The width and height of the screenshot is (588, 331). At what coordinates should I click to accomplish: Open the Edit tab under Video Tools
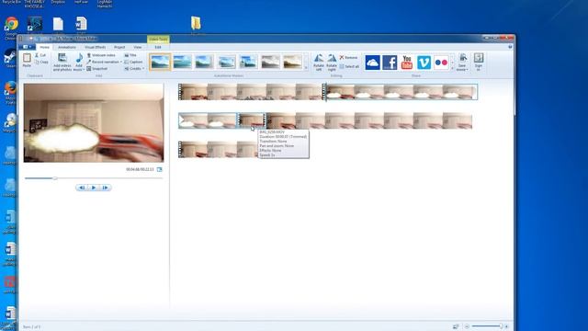point(158,47)
